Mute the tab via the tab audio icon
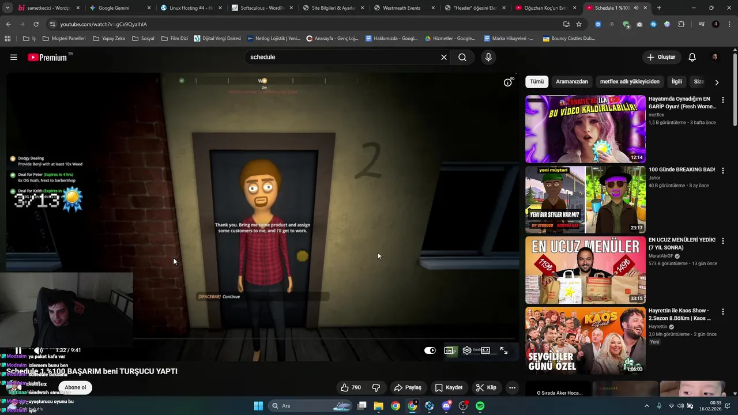Image resolution: width=738 pixels, height=415 pixels. pos(636,8)
